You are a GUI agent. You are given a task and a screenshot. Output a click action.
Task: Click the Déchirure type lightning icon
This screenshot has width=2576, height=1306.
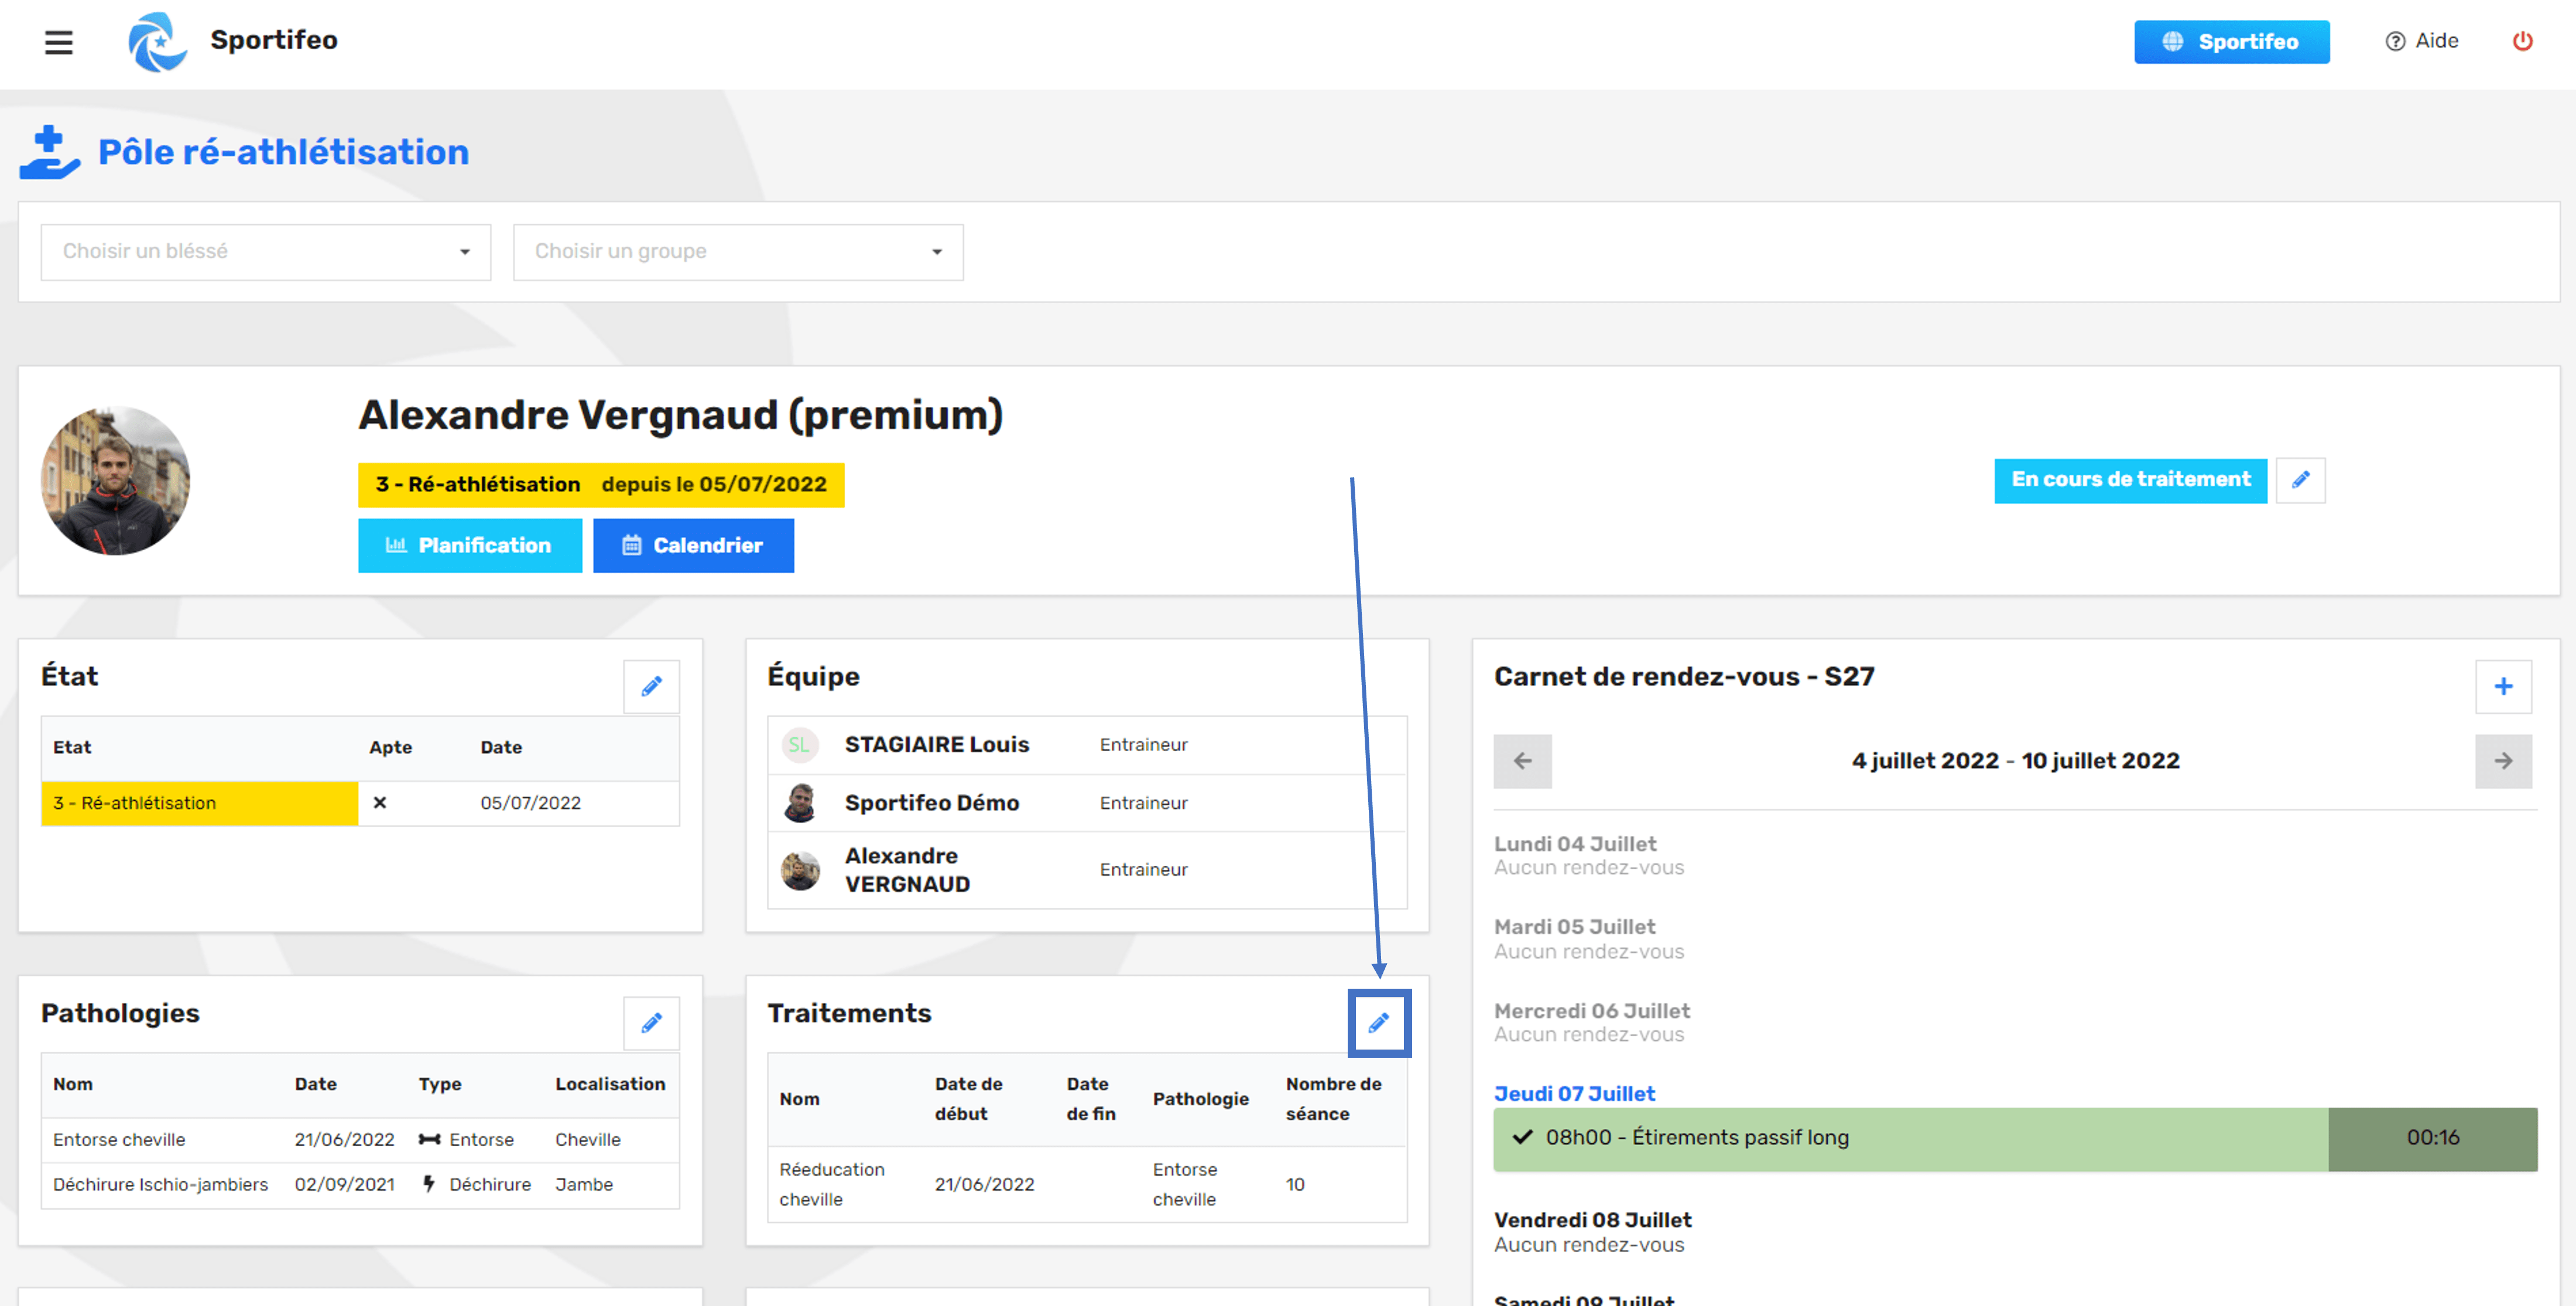(429, 1184)
